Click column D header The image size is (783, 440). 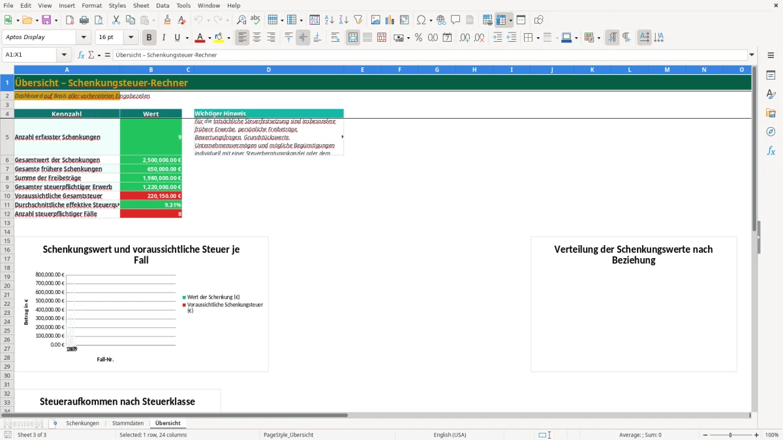(269, 69)
